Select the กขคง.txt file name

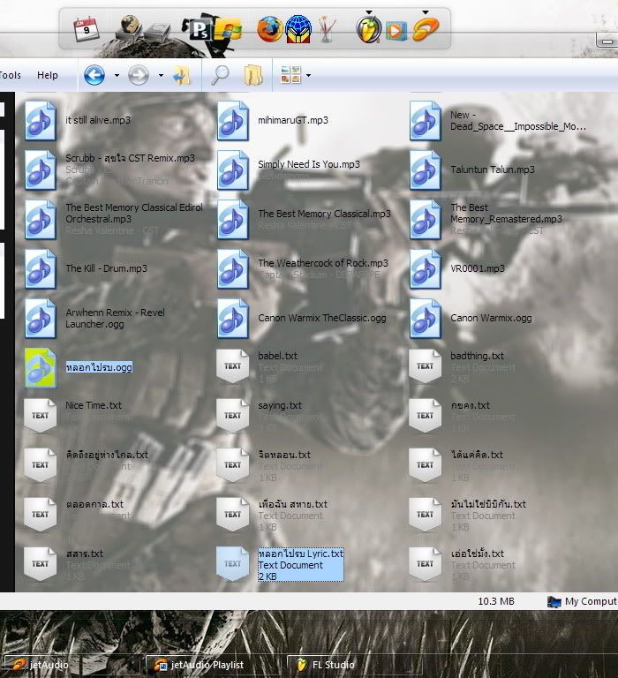point(470,405)
